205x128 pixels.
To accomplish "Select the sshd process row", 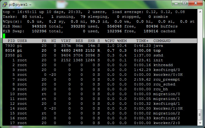I will [91, 55].
